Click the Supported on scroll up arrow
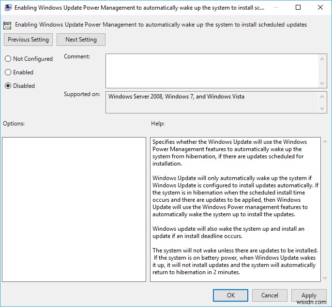The image size is (332, 307). click(322, 97)
